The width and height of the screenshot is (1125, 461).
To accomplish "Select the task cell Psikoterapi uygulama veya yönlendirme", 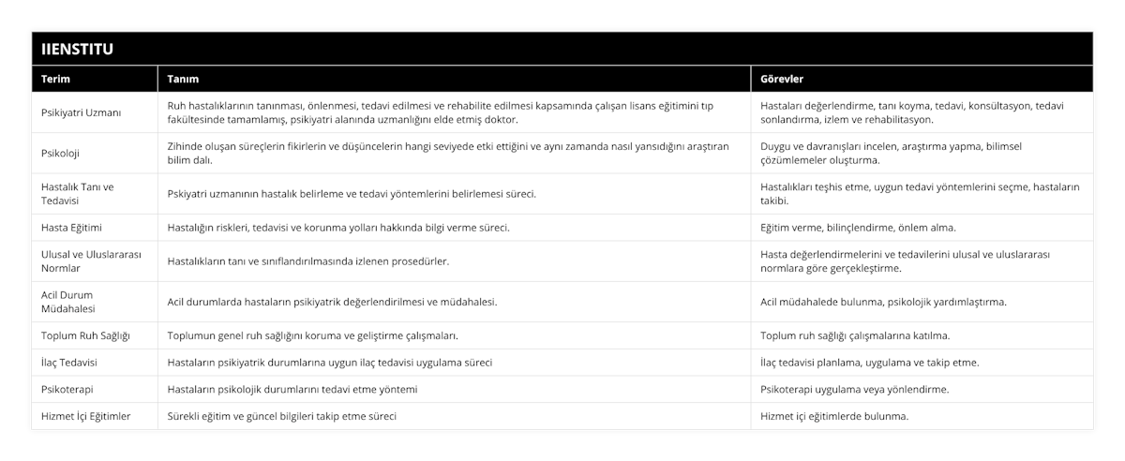I will tap(854, 389).
